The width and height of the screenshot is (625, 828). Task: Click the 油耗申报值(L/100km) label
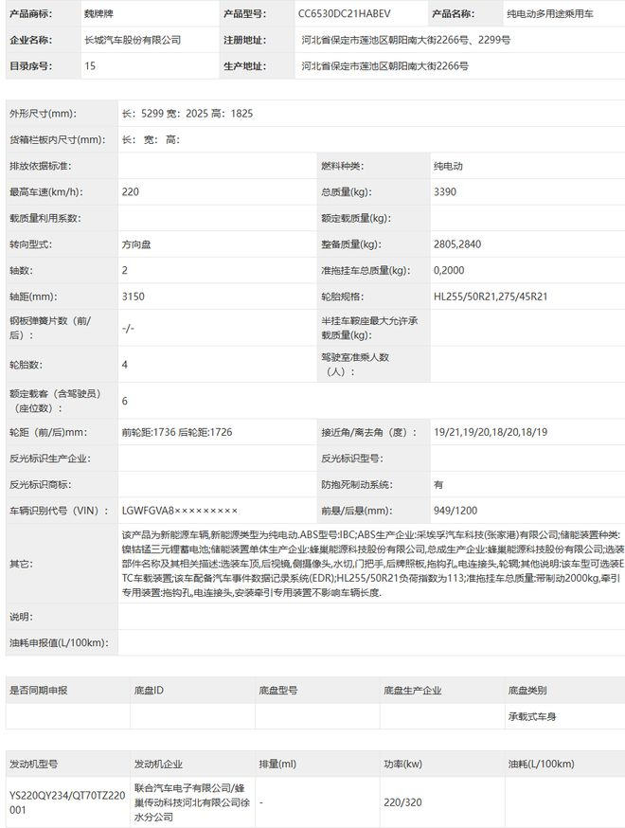(59, 642)
